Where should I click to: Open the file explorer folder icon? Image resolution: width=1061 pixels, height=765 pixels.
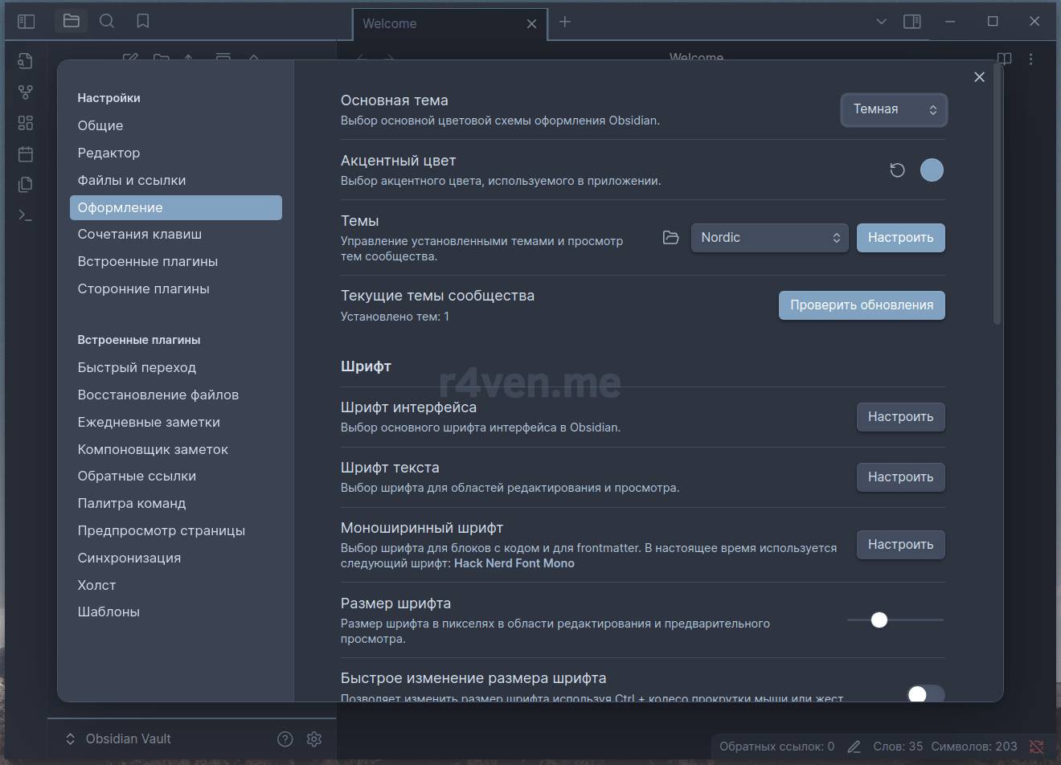point(72,21)
